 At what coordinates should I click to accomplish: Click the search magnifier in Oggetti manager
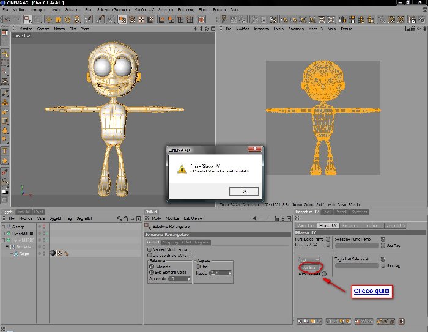pos(120,219)
